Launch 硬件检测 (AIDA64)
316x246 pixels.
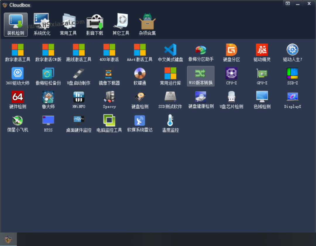(18, 100)
